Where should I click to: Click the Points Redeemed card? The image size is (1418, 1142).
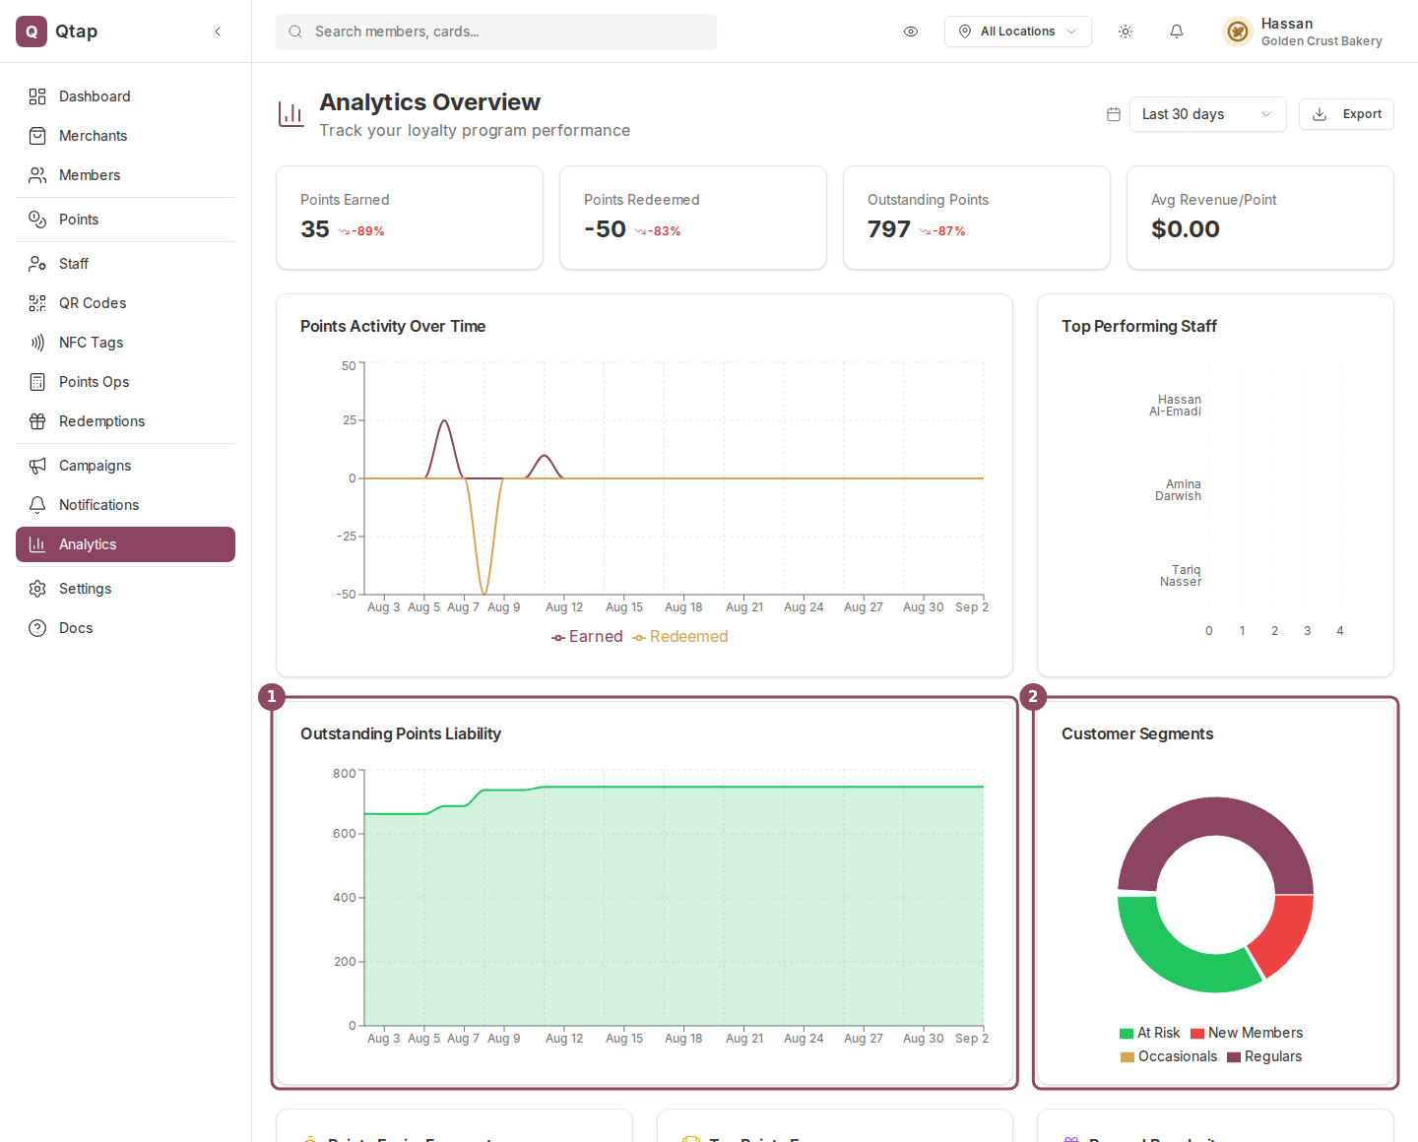693,218
